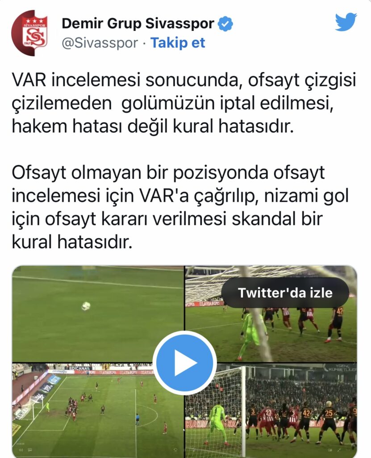
Task: Click the white soccer ball in flight
Action: coord(86,306)
